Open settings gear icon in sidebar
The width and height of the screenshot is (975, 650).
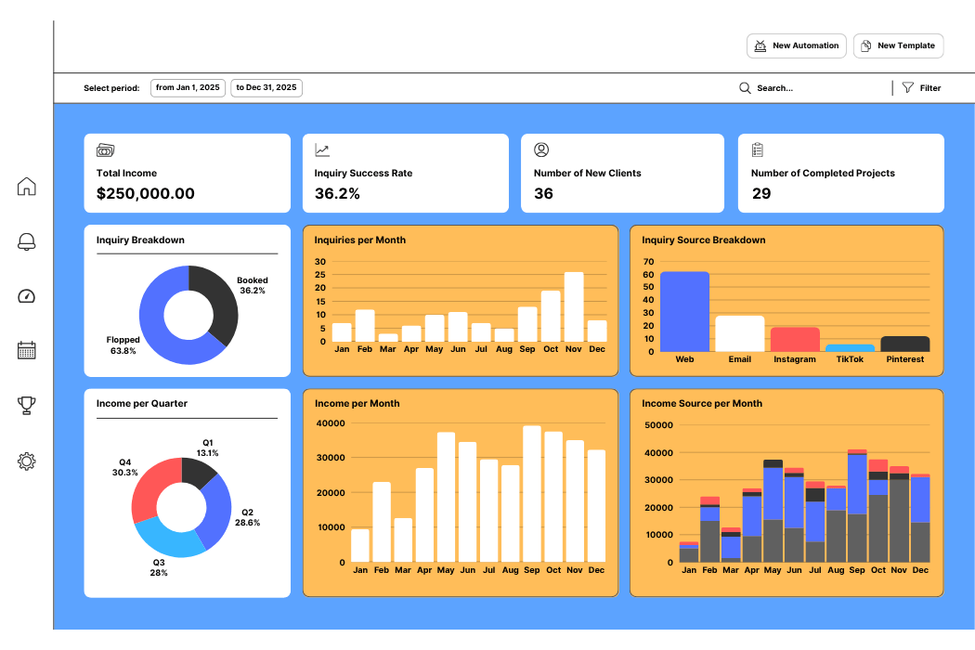coord(27,461)
